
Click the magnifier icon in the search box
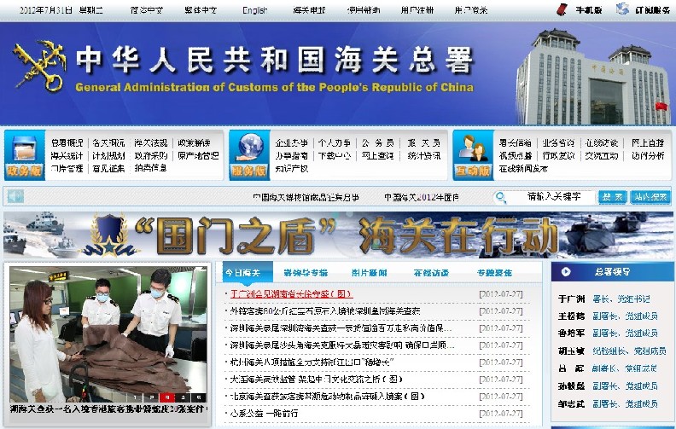(500, 197)
